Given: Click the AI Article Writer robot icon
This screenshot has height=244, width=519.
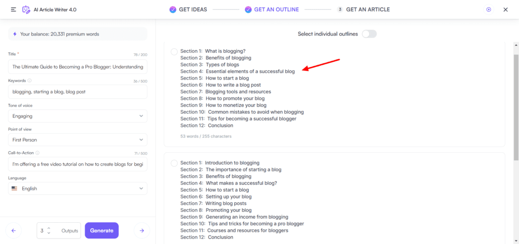Looking at the screenshot, I should click(26, 10).
